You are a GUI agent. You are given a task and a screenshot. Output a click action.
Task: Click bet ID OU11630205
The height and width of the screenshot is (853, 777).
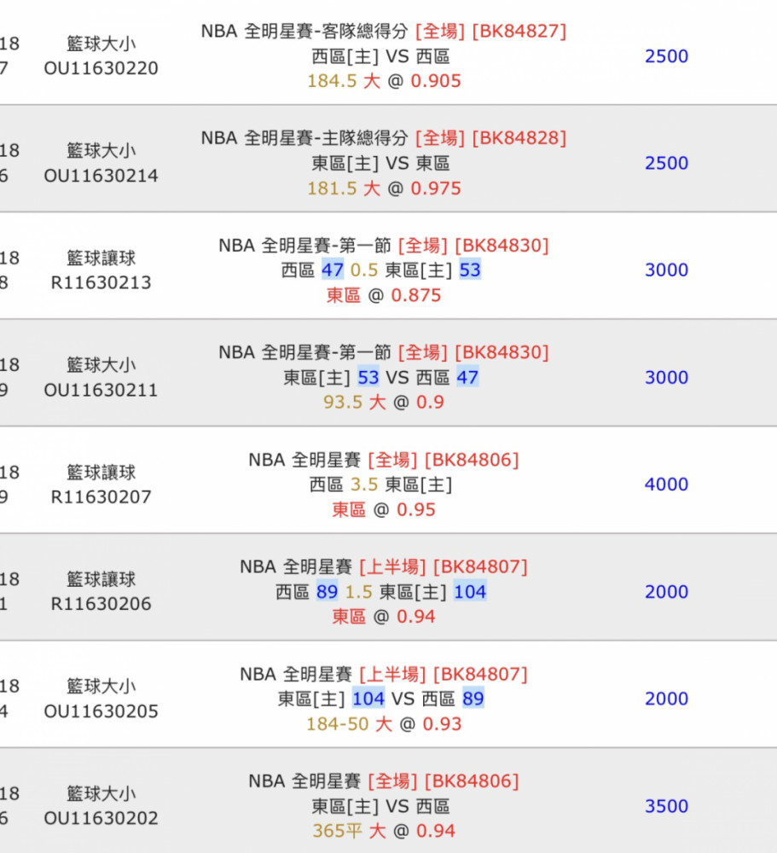[101, 711]
